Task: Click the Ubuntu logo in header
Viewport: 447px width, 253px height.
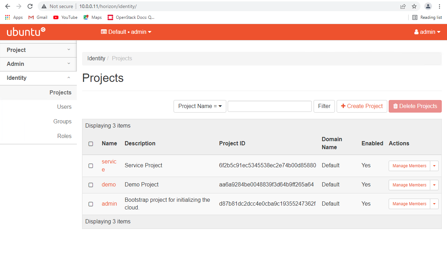Action: (x=26, y=32)
